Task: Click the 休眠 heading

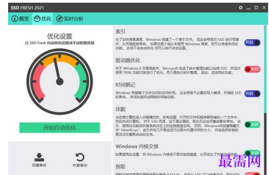Action: pyautogui.click(x=120, y=109)
